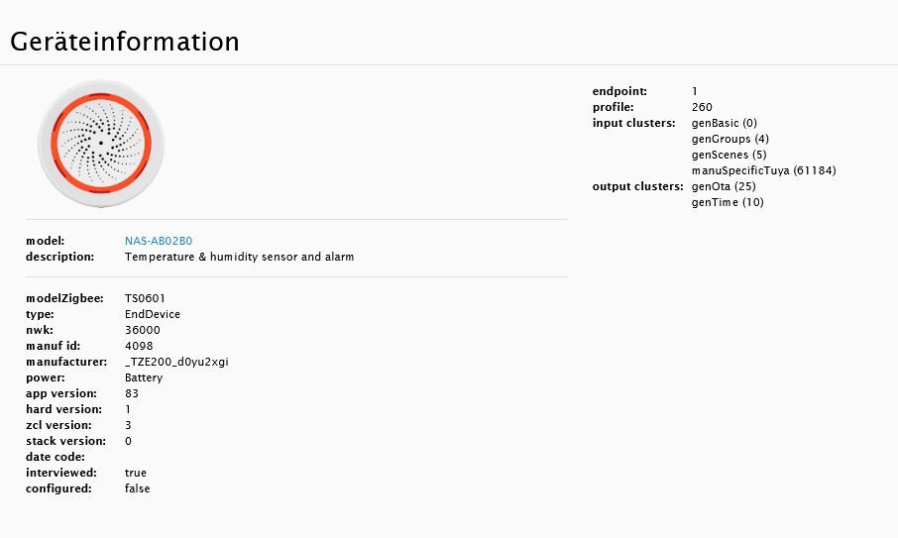This screenshot has height=538, width=898.
Task: Select the Geräteinformation heading
Action: [125, 42]
